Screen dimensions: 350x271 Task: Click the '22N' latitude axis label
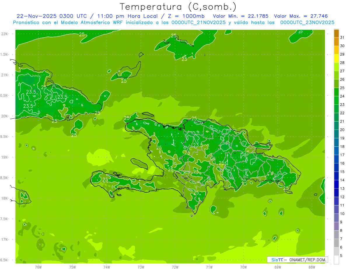[4, 34]
